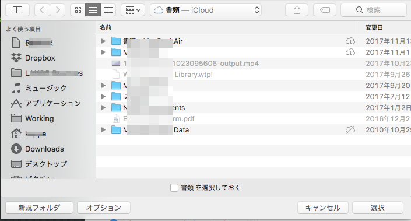
Task: Select the folder ending in Data
Action: pyautogui.click(x=254, y=130)
